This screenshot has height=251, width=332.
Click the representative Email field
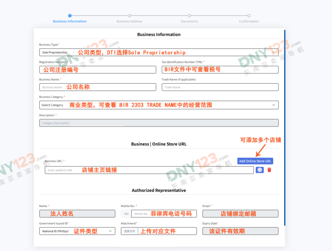tap(240, 214)
